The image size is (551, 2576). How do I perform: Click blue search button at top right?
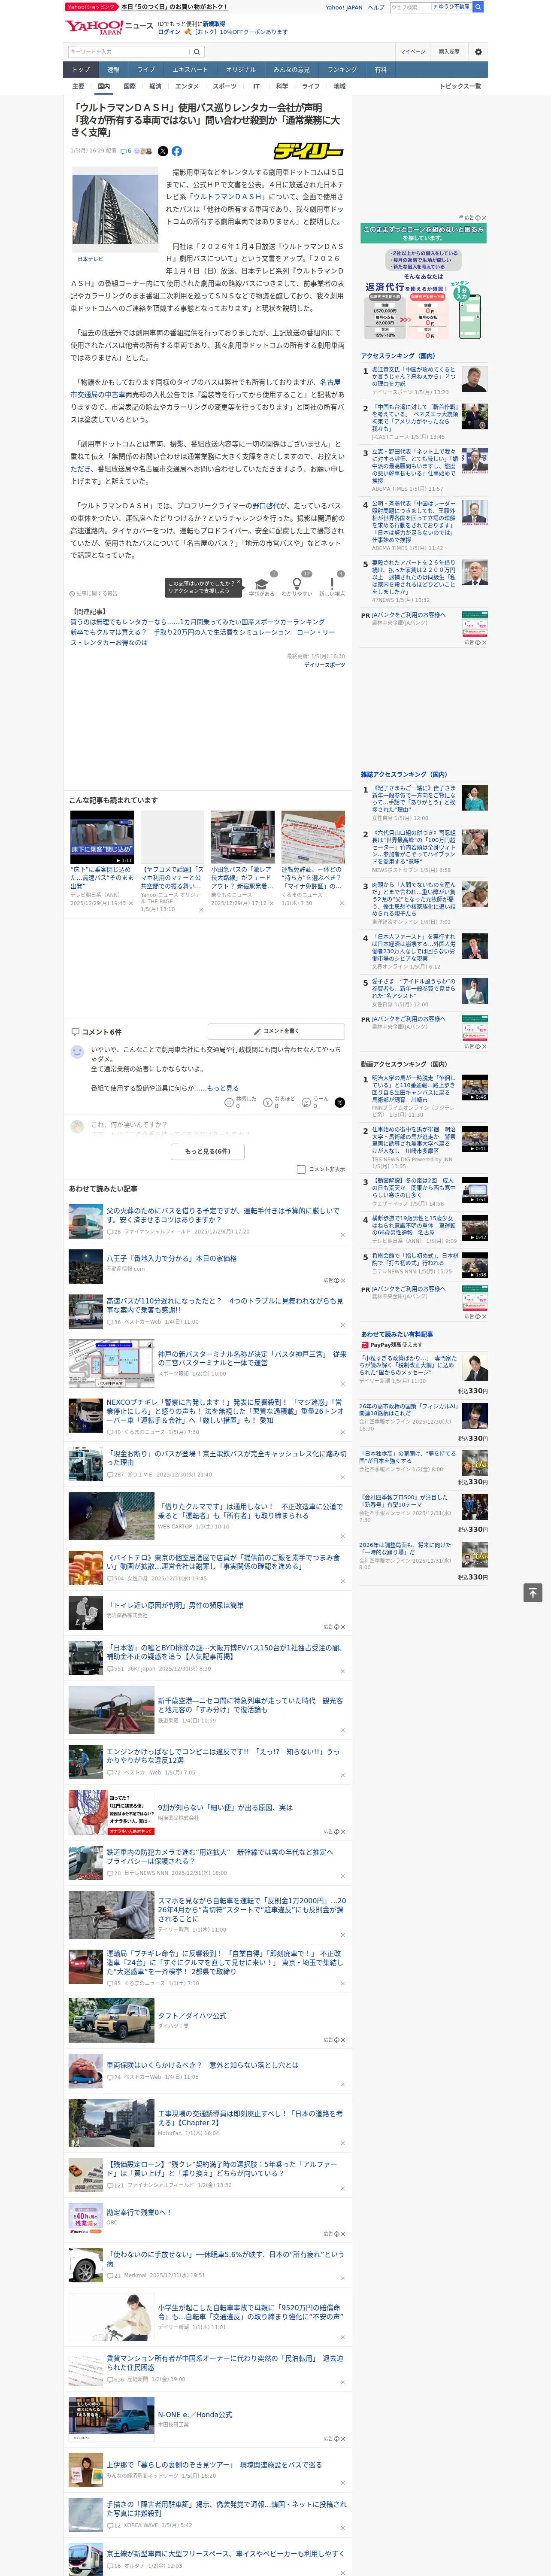point(478,7)
